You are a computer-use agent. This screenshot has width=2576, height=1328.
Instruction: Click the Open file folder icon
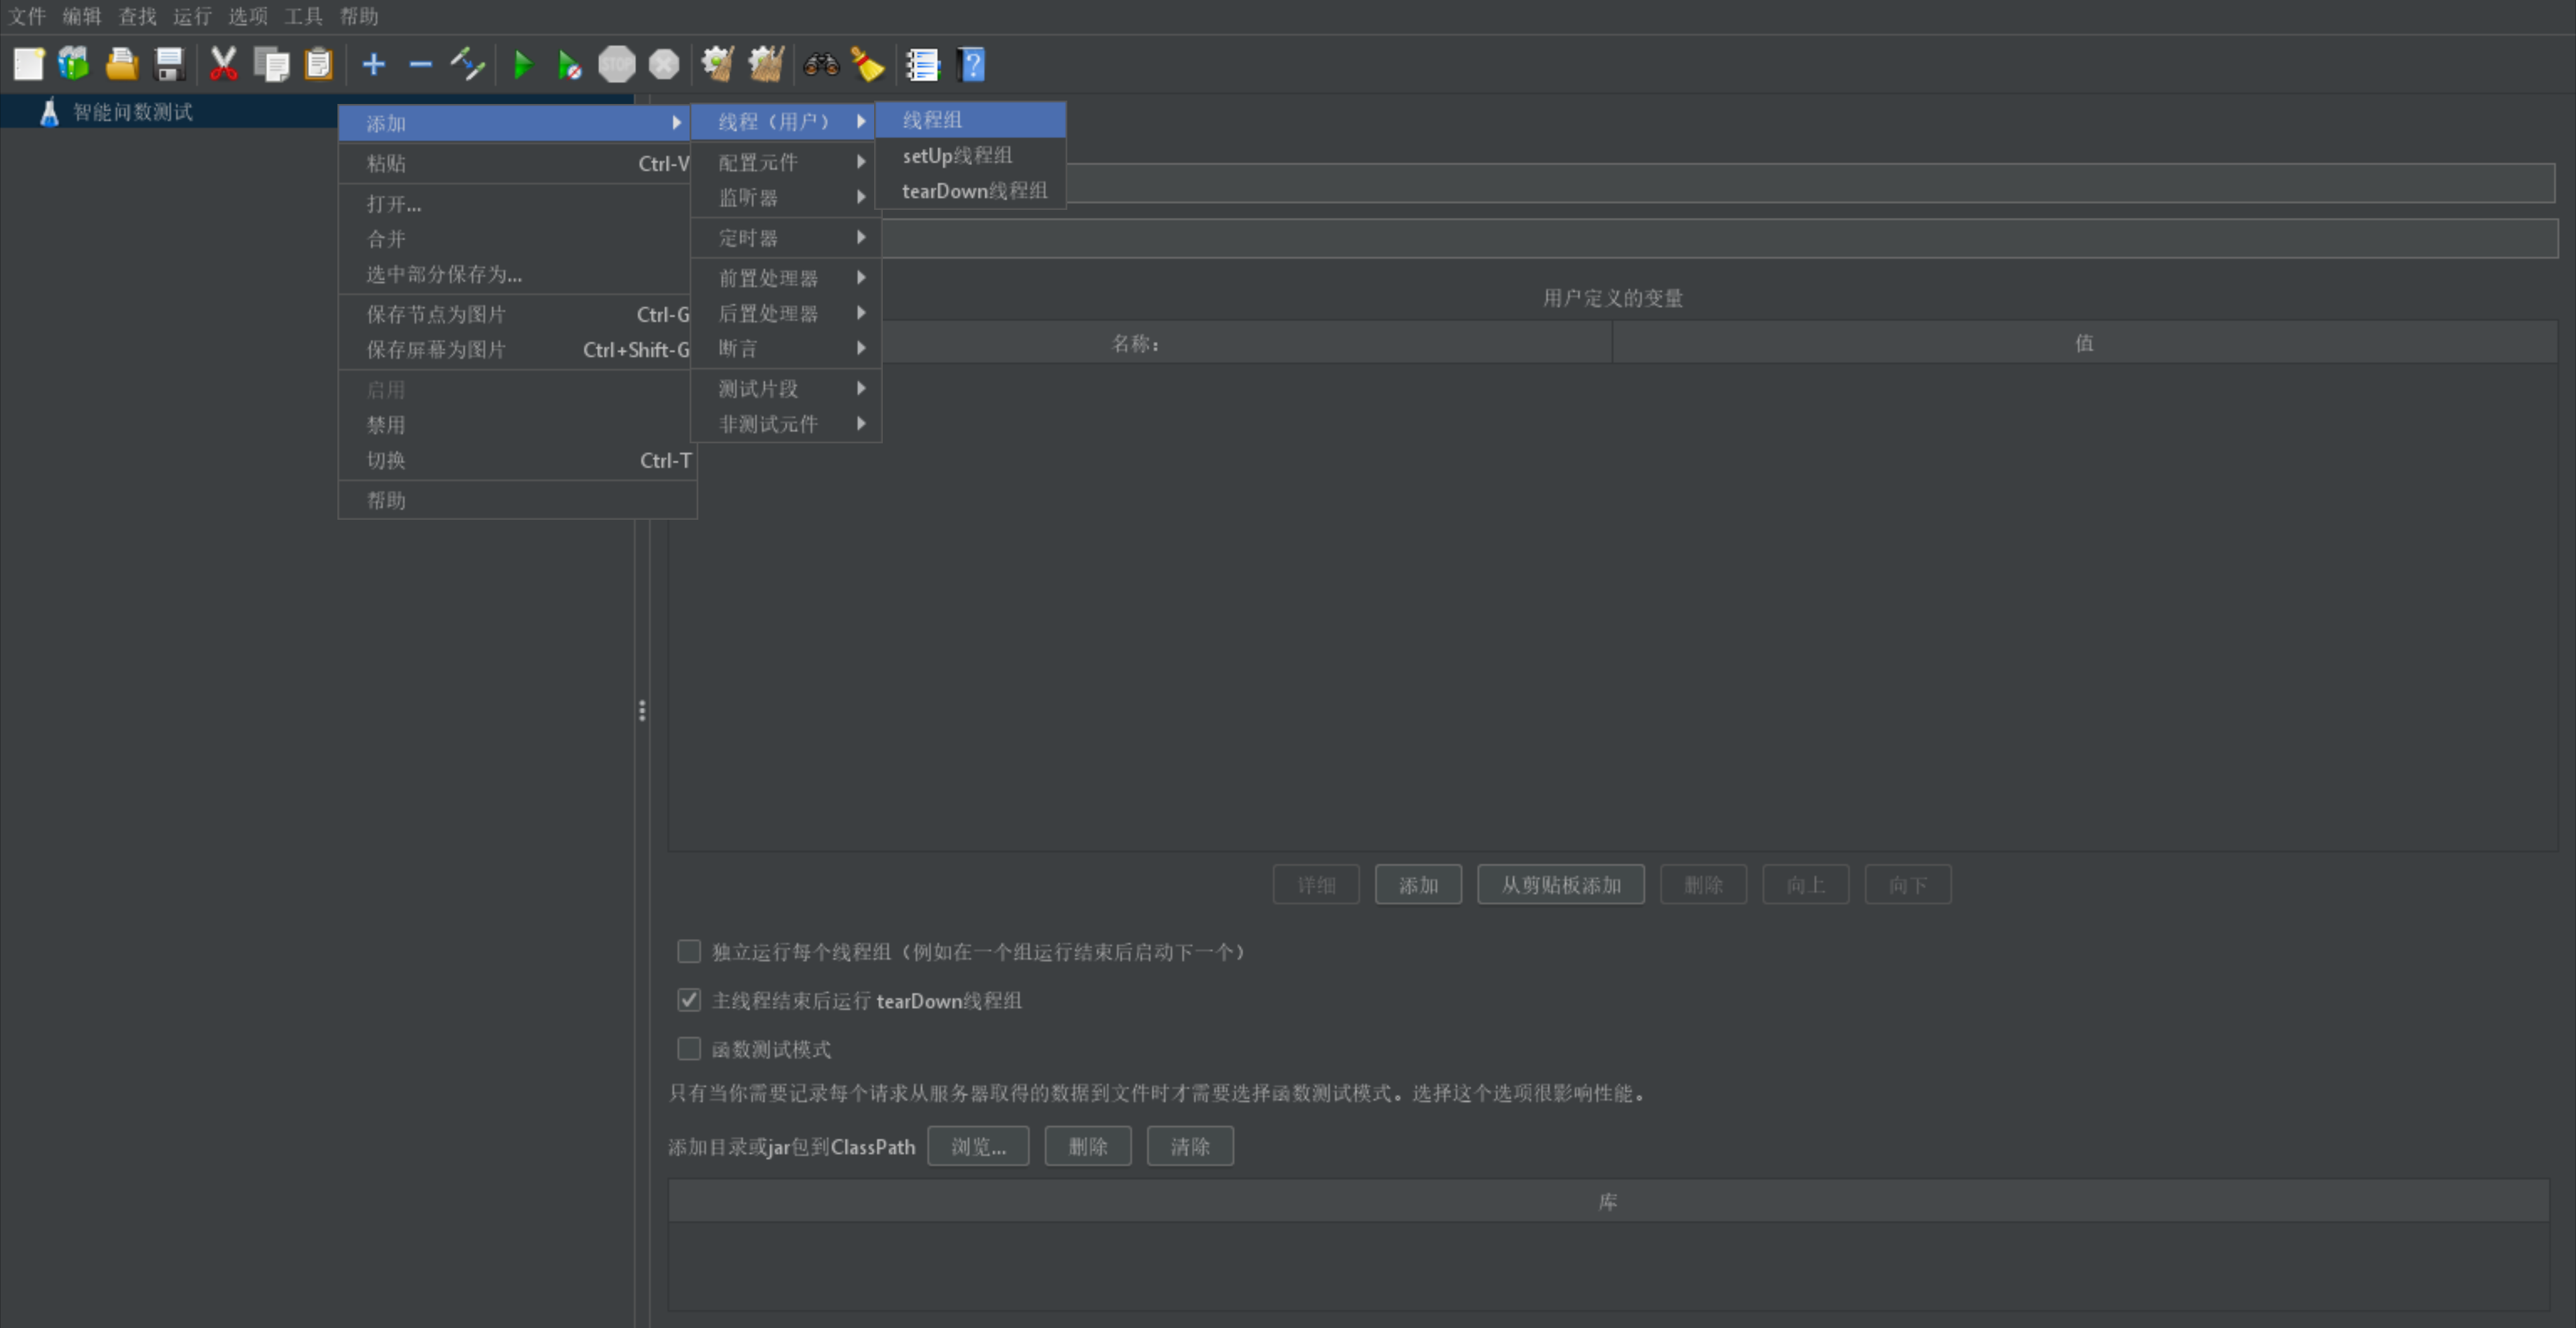pos(122,65)
